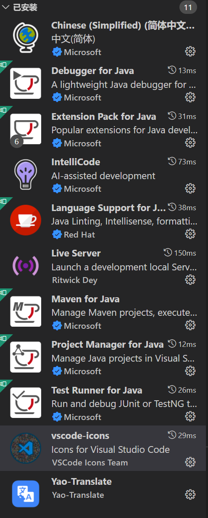Click the Test Runner for Java logo

pos(26,402)
